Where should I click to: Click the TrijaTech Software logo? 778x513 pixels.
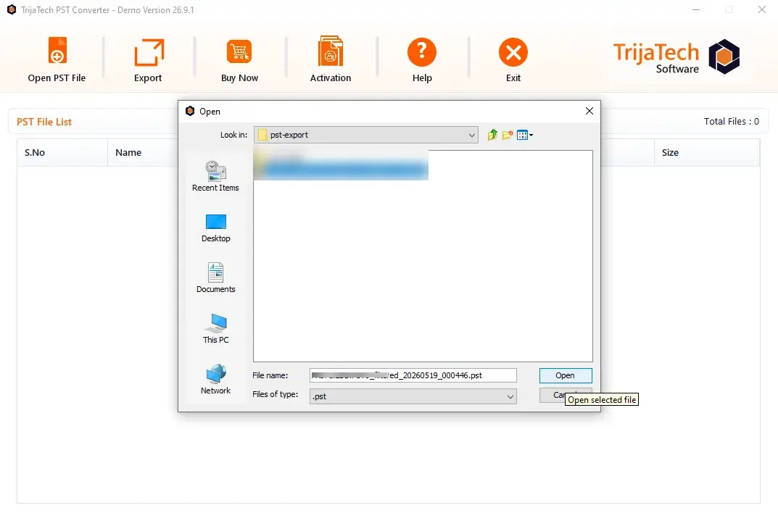[676, 57]
